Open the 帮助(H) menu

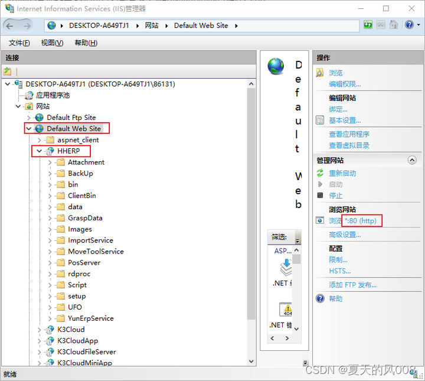point(86,43)
